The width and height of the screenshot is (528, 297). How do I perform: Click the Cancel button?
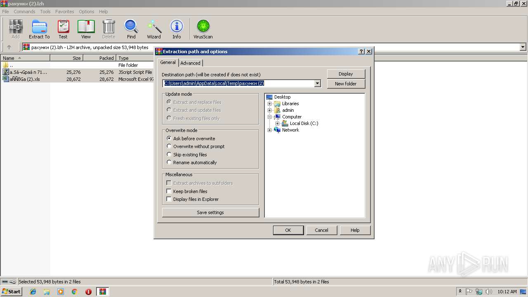point(321,230)
